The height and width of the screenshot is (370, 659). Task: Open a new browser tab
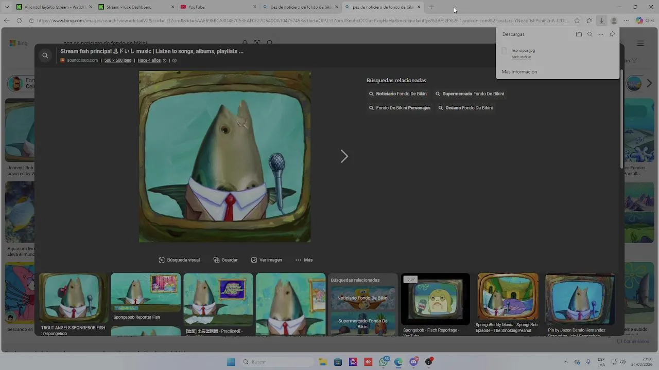[431, 7]
